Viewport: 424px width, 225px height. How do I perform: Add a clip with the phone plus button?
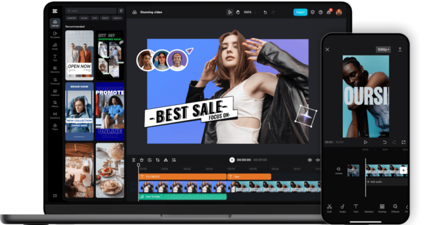(403, 171)
